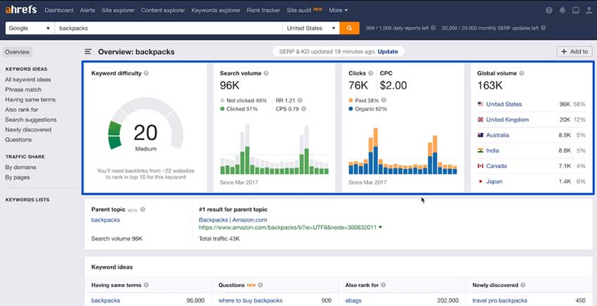
Task: Open Backpacks | Amazon.com result link
Action: coord(232,219)
